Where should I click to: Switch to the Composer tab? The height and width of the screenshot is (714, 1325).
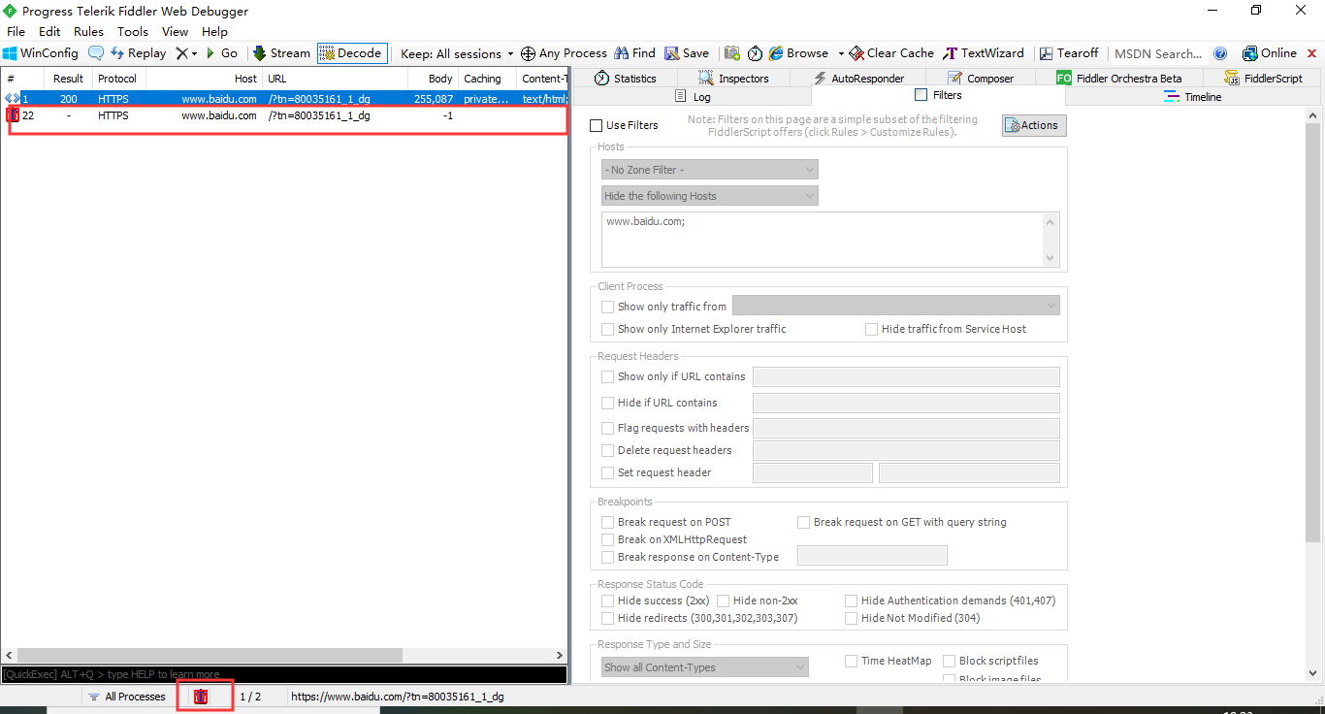(981, 78)
